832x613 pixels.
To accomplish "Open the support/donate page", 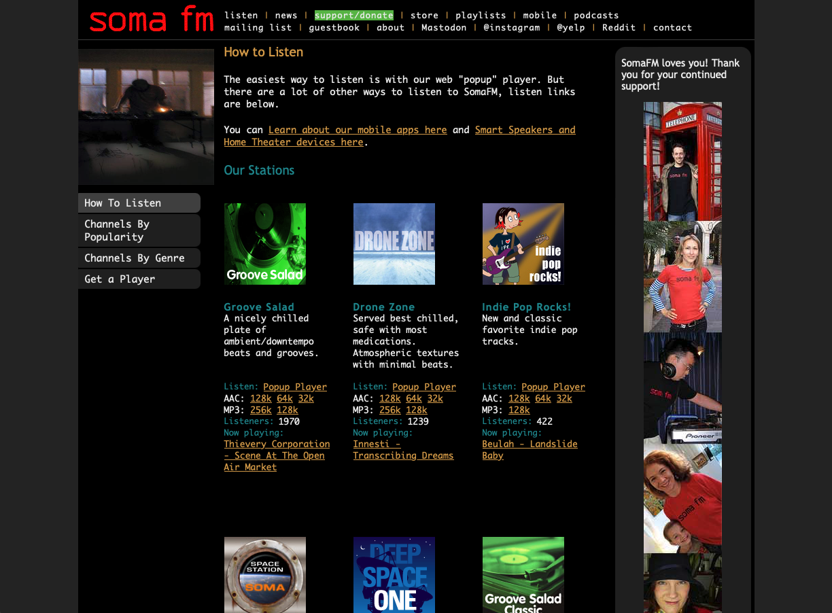I will [353, 15].
